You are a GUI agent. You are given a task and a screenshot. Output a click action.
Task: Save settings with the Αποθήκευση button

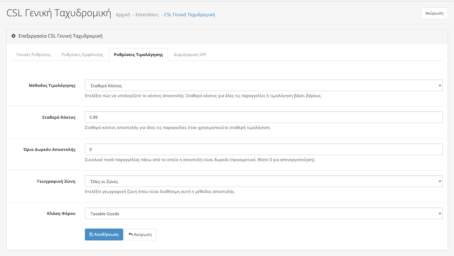coord(104,234)
